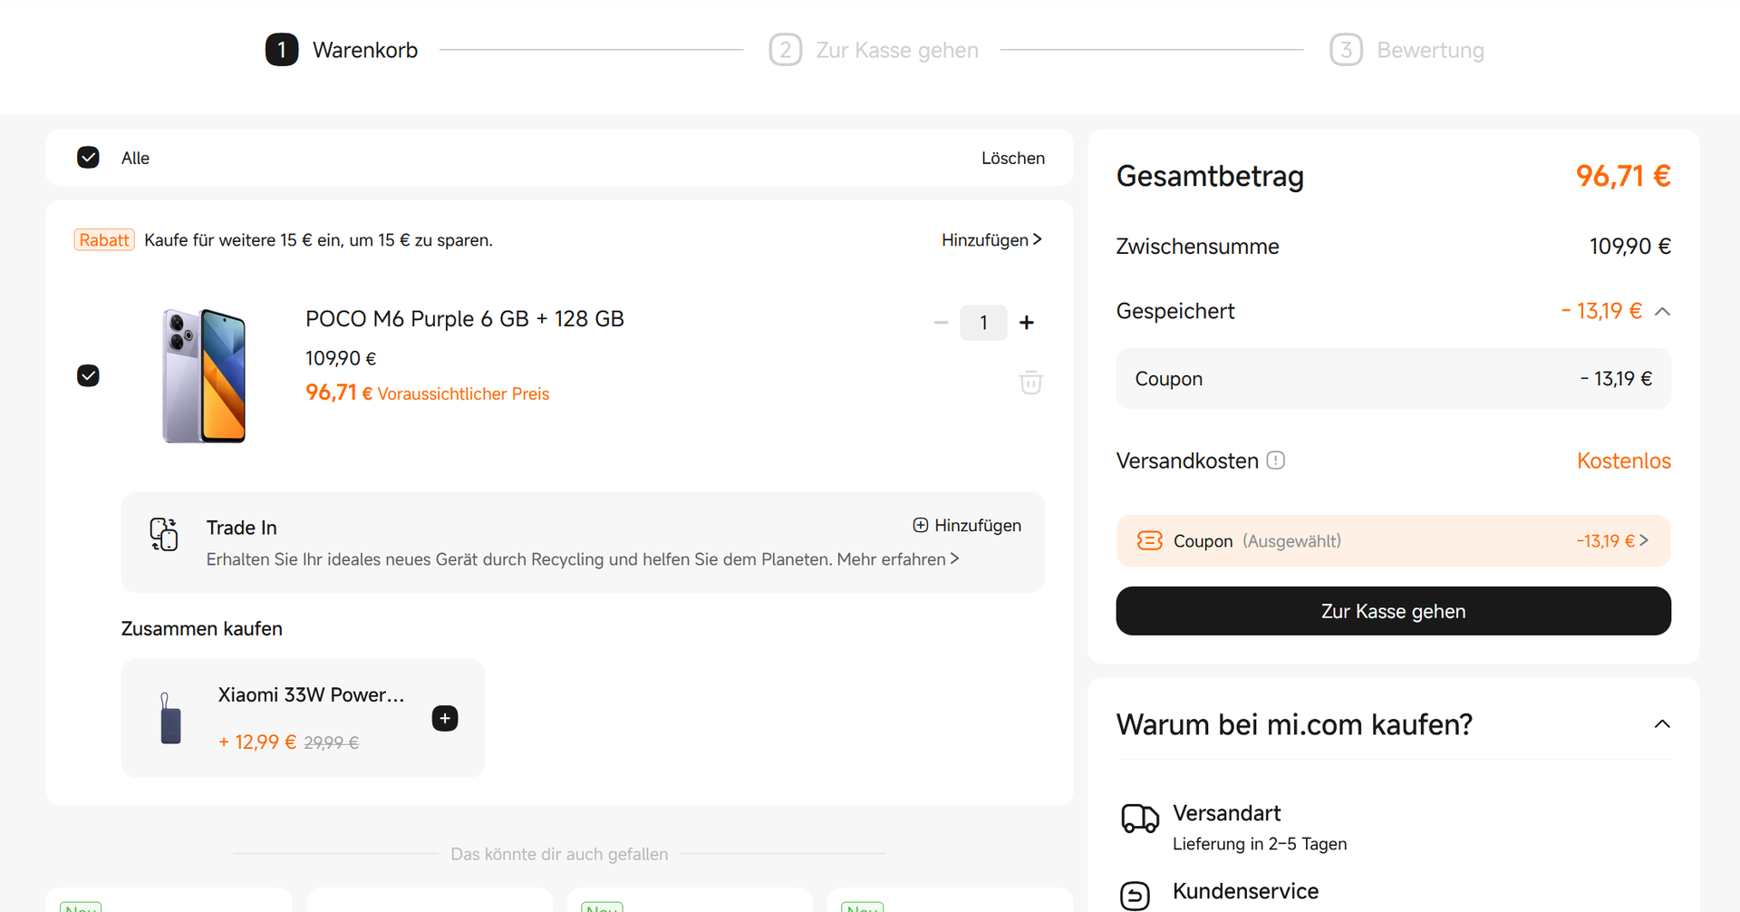Click Hinzufügen in the Trade In box
This screenshot has height=912, width=1740.
pos(967,526)
